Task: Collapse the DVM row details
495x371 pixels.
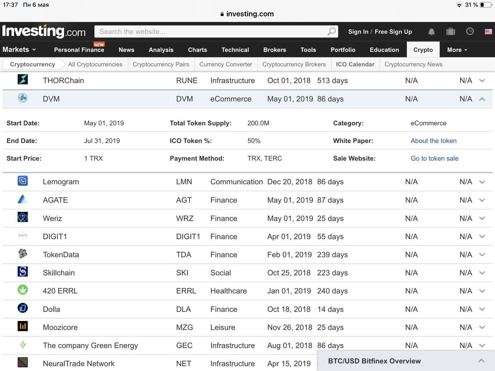Action: [x=482, y=99]
